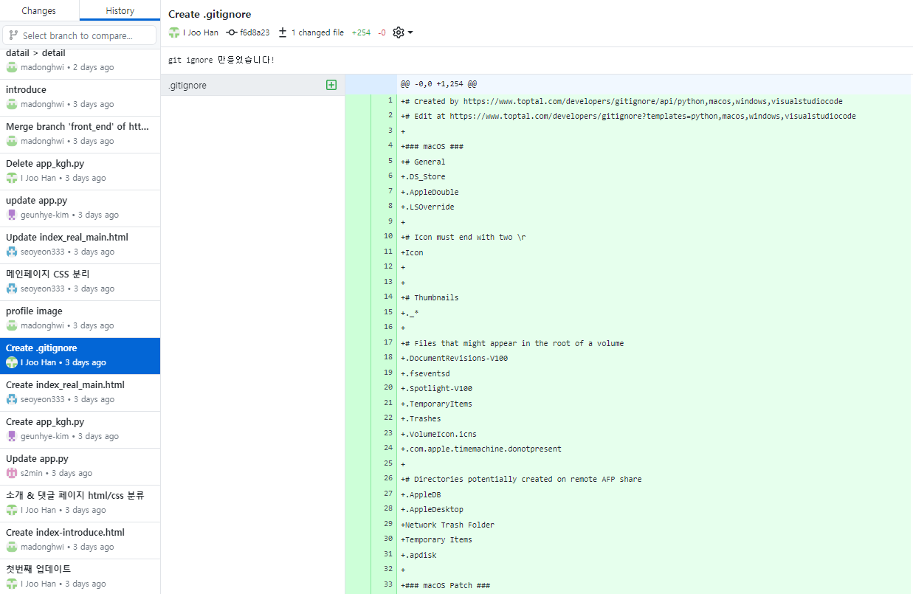This screenshot has height=594, width=913.
Task: Select the highlighted 'Create .gitignore' commit
Action: click(x=80, y=356)
